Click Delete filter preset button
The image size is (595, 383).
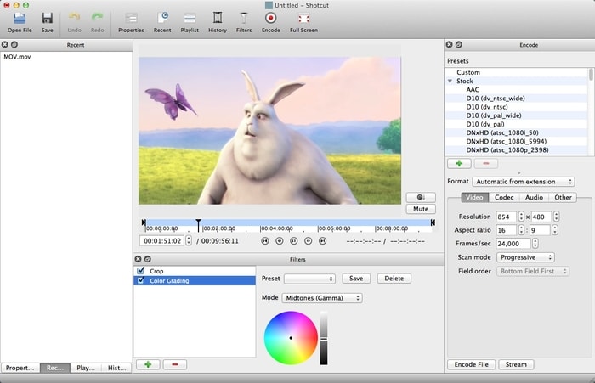[x=394, y=279]
